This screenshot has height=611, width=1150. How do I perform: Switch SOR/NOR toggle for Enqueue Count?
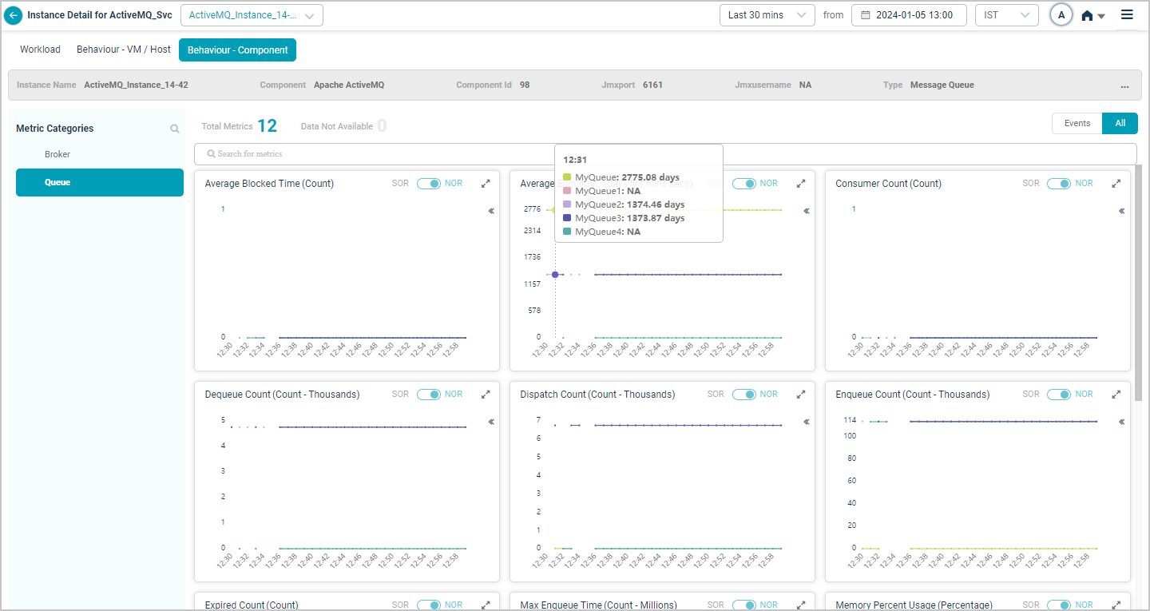click(1059, 395)
